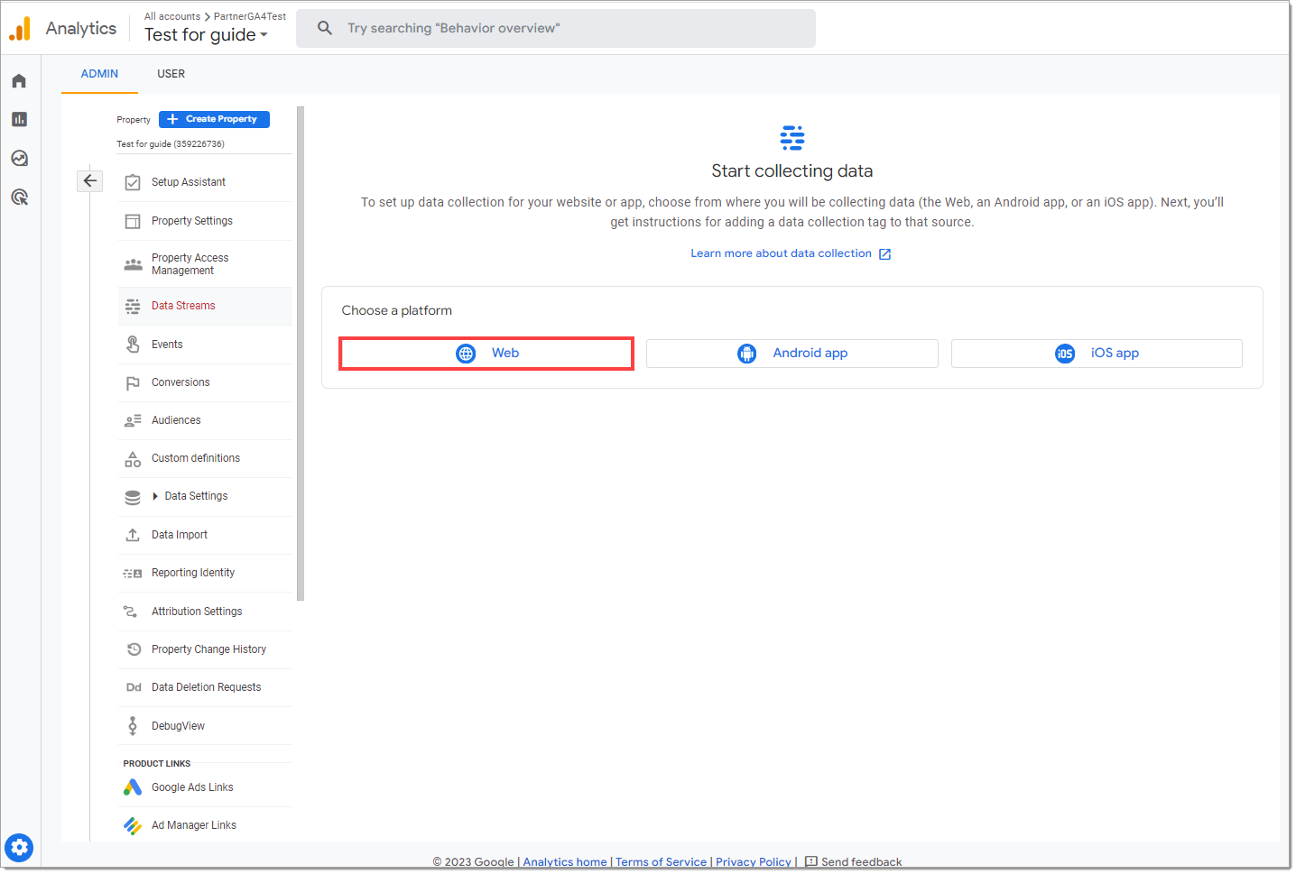This screenshot has height=874, width=1296.
Task: Click All accounts breadcrumb link
Action: [x=172, y=16]
